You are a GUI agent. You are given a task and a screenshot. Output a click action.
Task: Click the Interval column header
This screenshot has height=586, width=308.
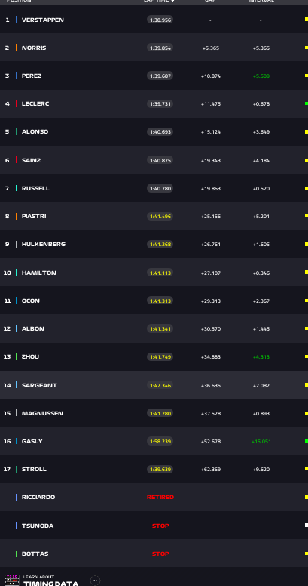click(x=261, y=1)
